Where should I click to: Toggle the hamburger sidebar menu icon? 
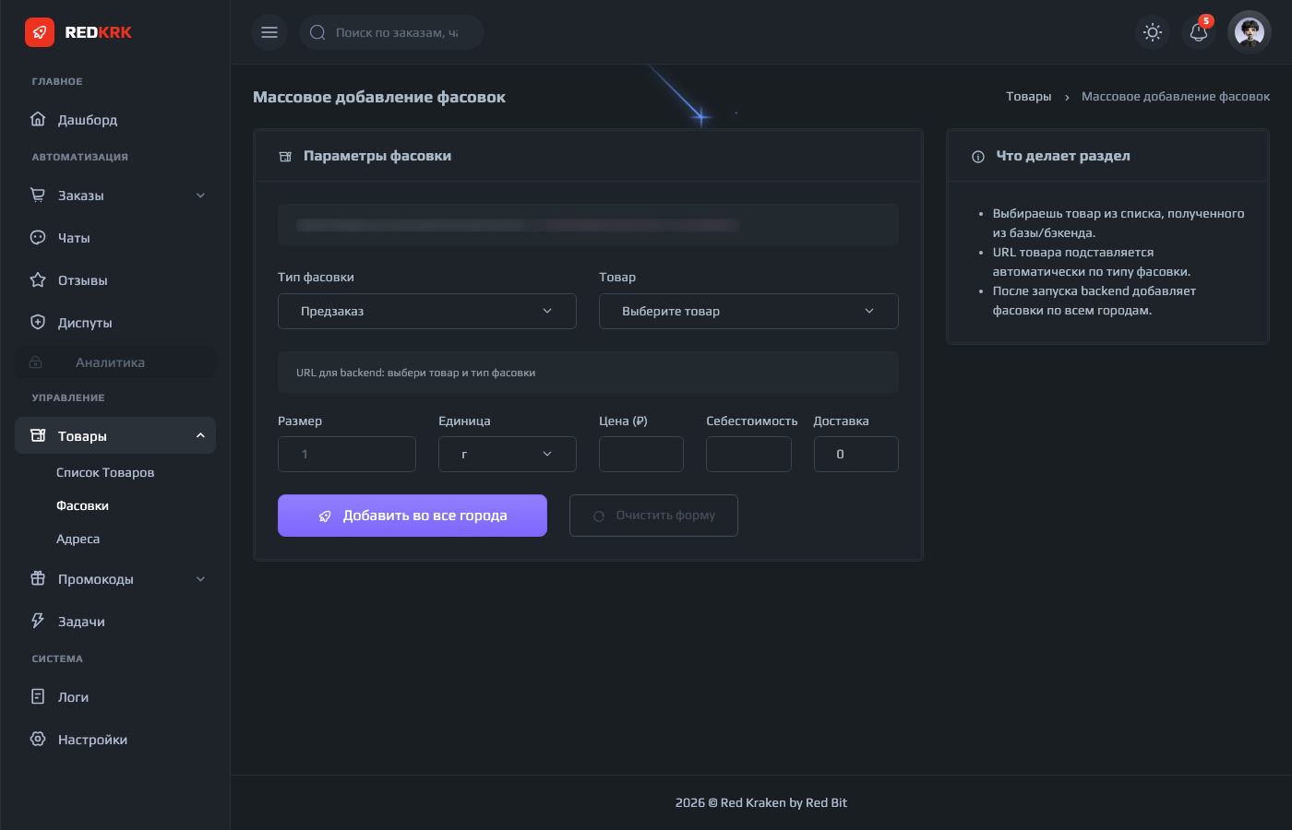pos(269,32)
